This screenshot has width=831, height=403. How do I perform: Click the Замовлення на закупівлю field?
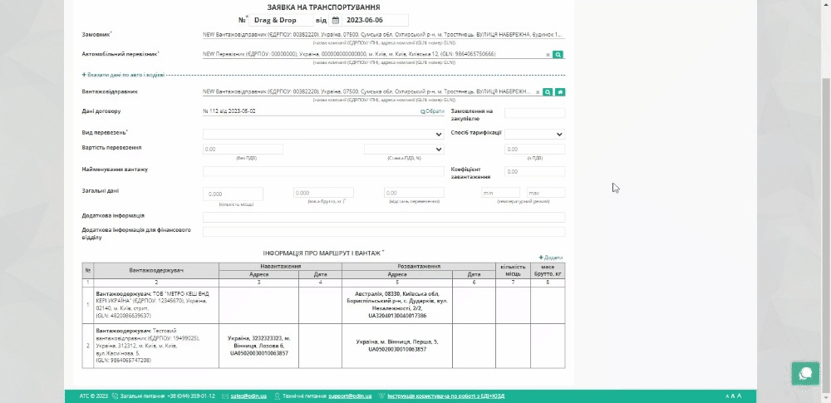click(534, 113)
